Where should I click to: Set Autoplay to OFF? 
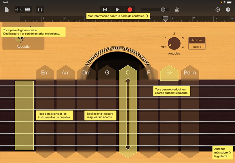coord(164,47)
